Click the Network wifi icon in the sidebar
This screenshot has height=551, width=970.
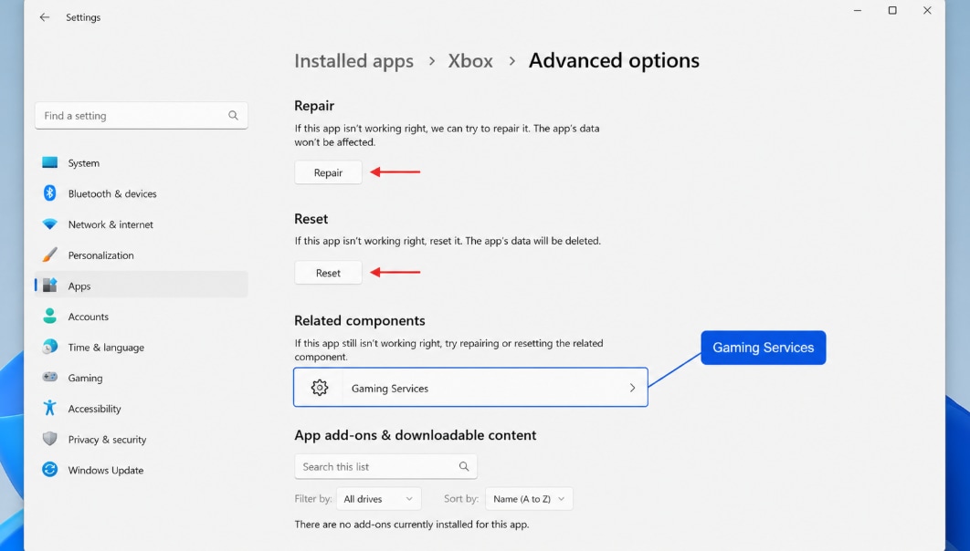click(50, 224)
